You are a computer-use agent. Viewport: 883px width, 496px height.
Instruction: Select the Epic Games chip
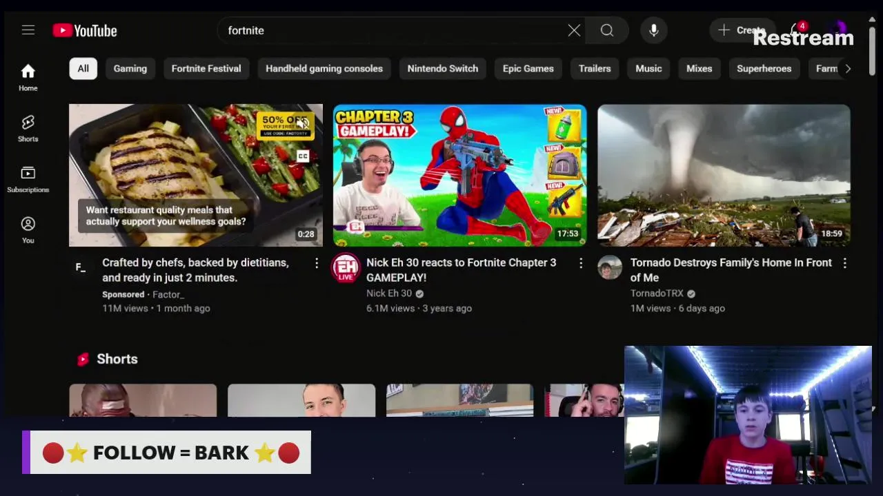pos(528,68)
